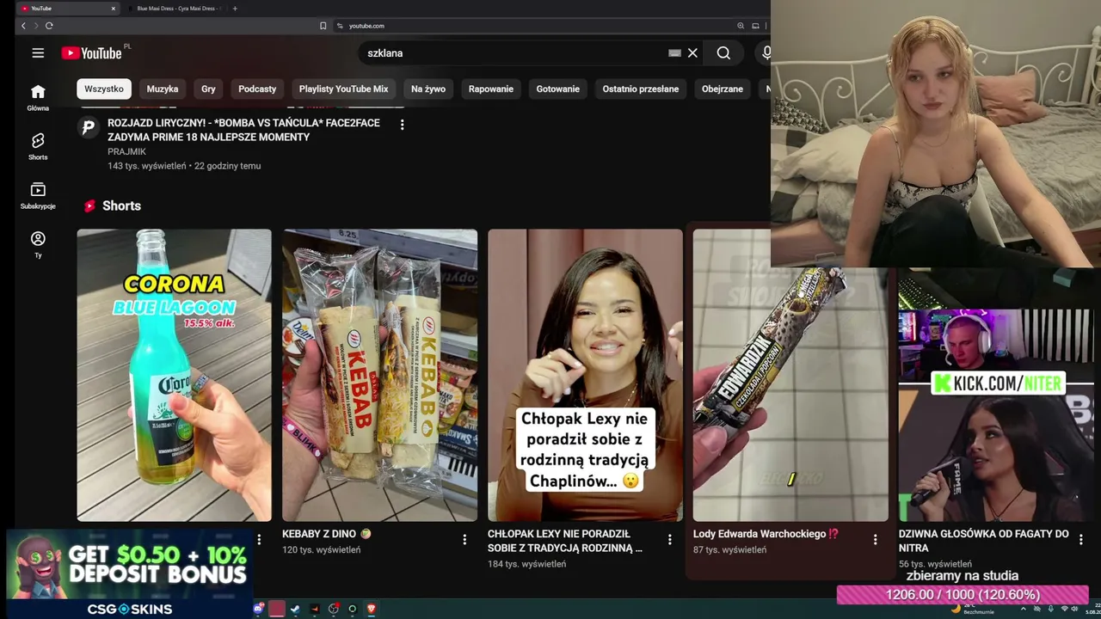Open options for Lody Edwarda Warchockiego short
This screenshot has height=619, width=1101.
[x=876, y=540]
